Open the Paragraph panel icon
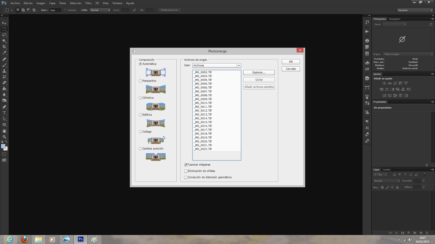The height and width of the screenshot is (244, 435). (367, 122)
